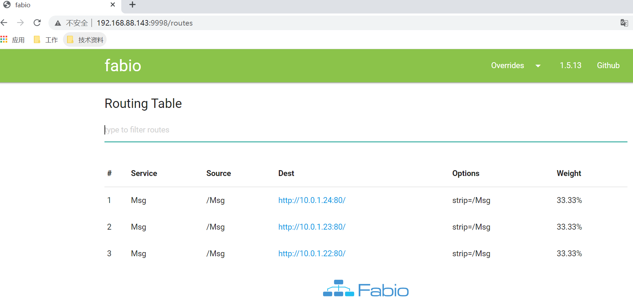Click the browser forward arrow
Viewport: 633px width, 305px height.
click(21, 23)
